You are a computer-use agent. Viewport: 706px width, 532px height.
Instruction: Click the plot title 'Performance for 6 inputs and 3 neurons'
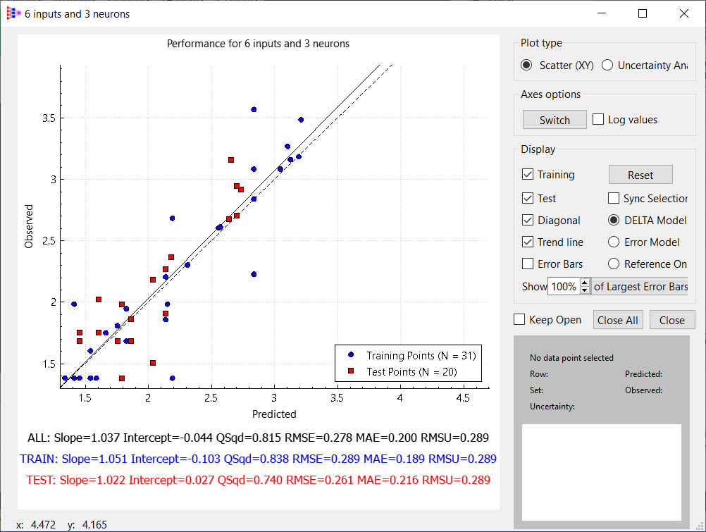(258, 44)
